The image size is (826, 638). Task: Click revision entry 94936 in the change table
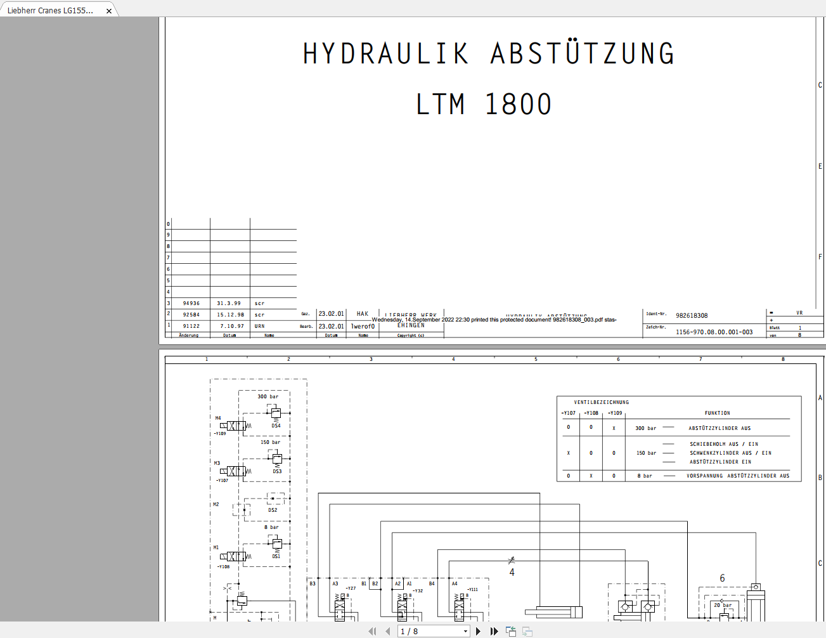coord(191,303)
